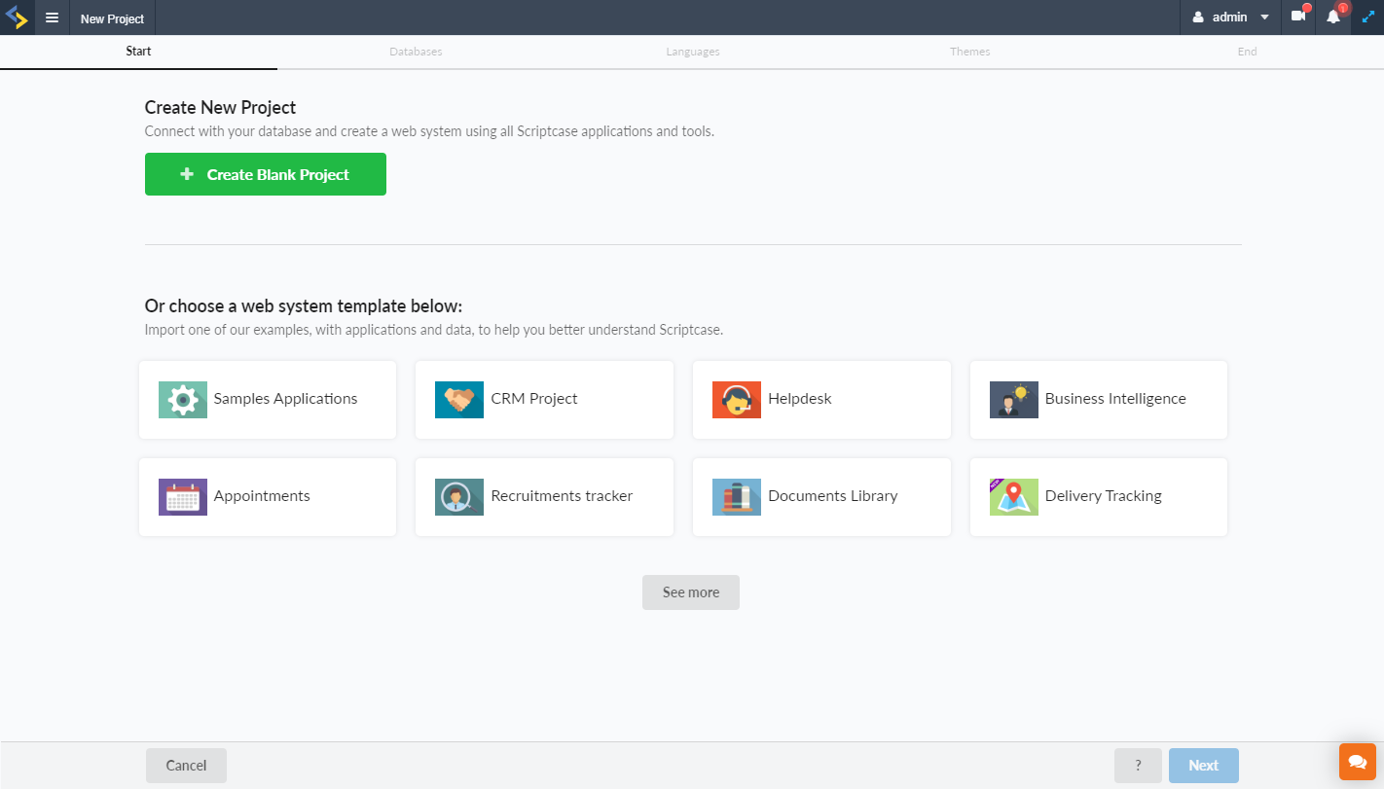Viewport: 1384px width, 789px height.
Task: Click the Recruitments tracker magnifier icon
Action: pos(459,497)
